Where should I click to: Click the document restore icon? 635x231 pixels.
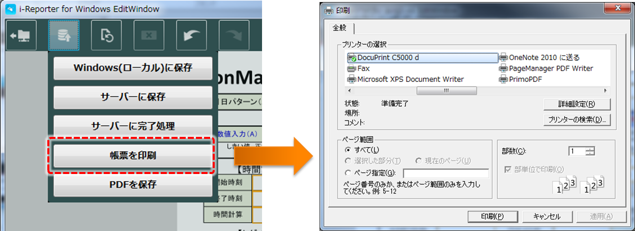[x=106, y=35]
